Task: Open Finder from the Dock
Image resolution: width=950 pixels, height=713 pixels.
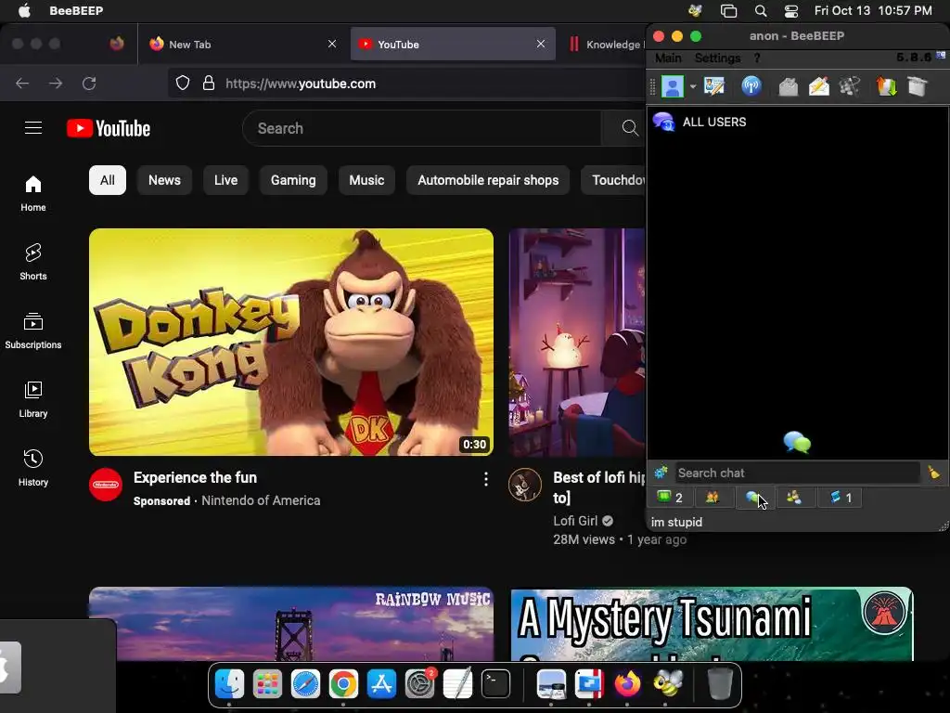Action: coord(229,684)
